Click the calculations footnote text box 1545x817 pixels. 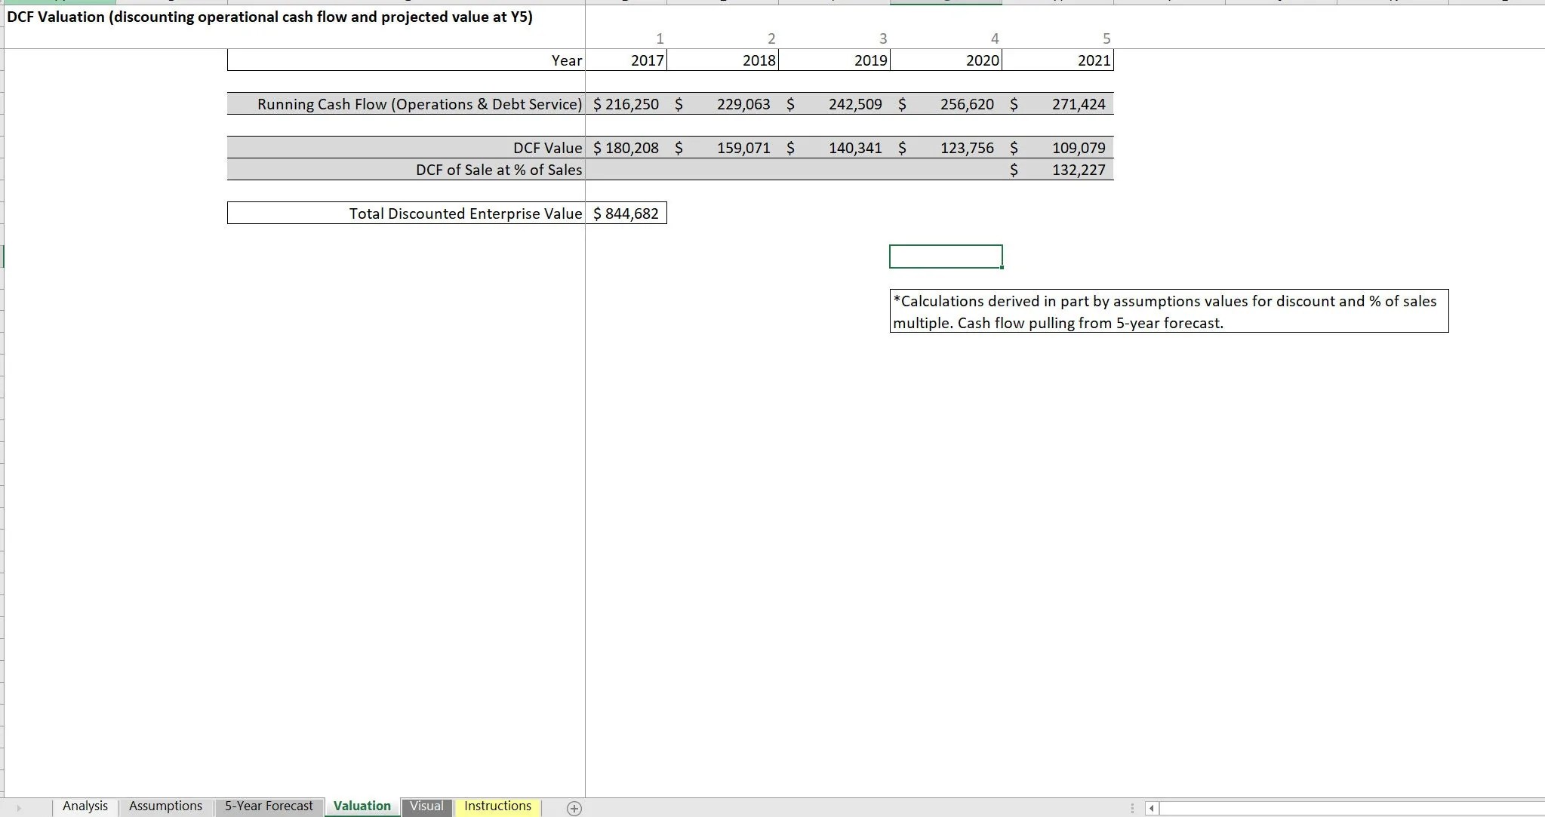(x=1168, y=311)
